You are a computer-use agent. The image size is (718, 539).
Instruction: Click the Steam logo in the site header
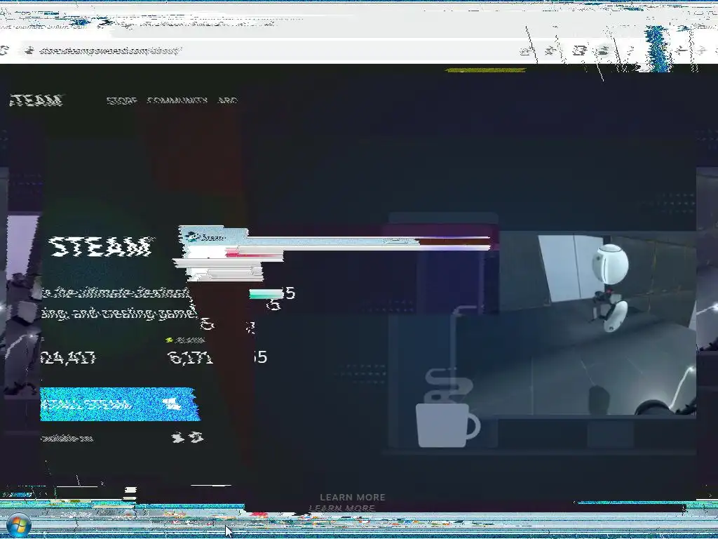36,100
